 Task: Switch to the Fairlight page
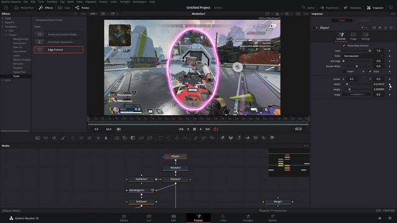(x=248, y=218)
